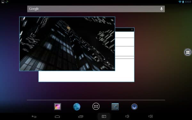The width and height of the screenshot is (192, 120).
Task: Tap the 17:17 clock
Action: 188,2
